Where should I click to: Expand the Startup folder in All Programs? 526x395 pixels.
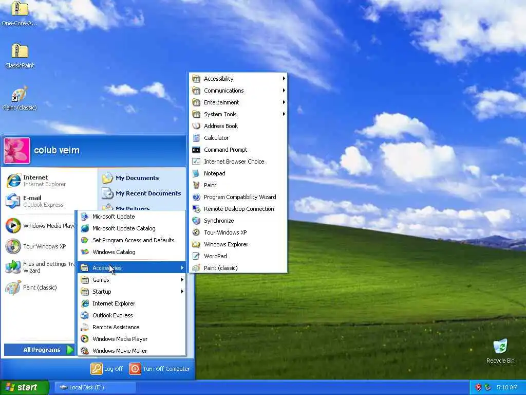tap(131, 292)
